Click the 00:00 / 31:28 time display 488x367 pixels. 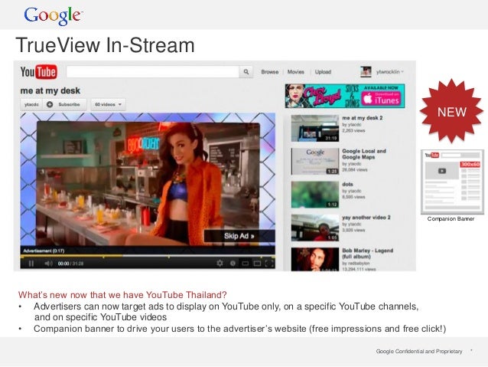point(70,264)
